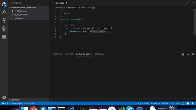Open the Debug view in activity bar
Screen dimensions: 196x110
tap(4, 28)
